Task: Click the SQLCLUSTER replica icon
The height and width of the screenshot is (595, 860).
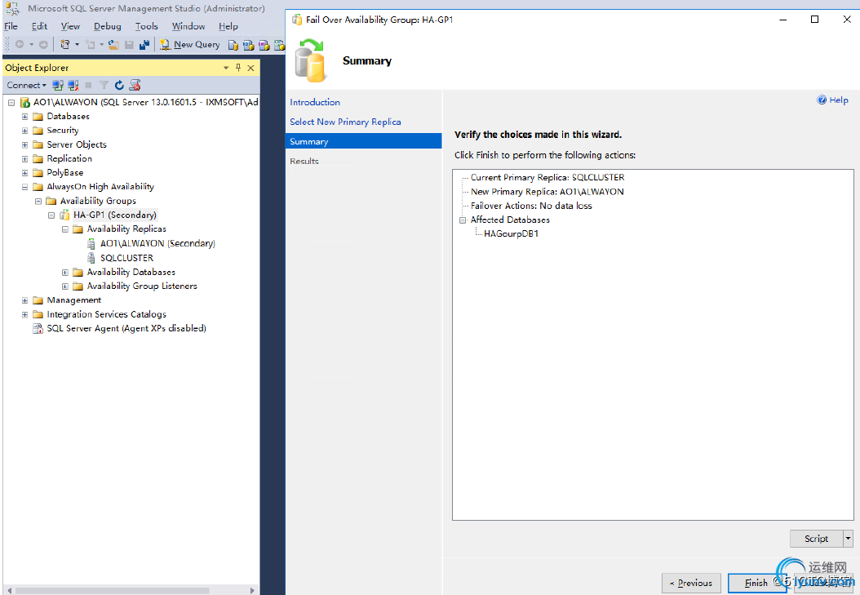Action: [91, 258]
